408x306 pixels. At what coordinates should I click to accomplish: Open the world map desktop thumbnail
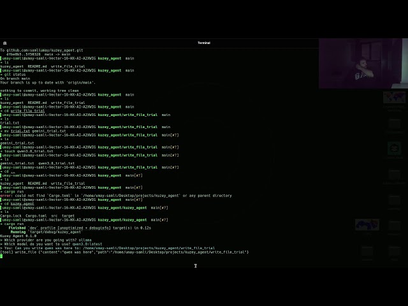[x=394, y=98]
